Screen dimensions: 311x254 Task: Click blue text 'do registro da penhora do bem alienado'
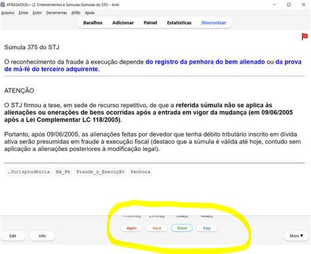point(205,62)
